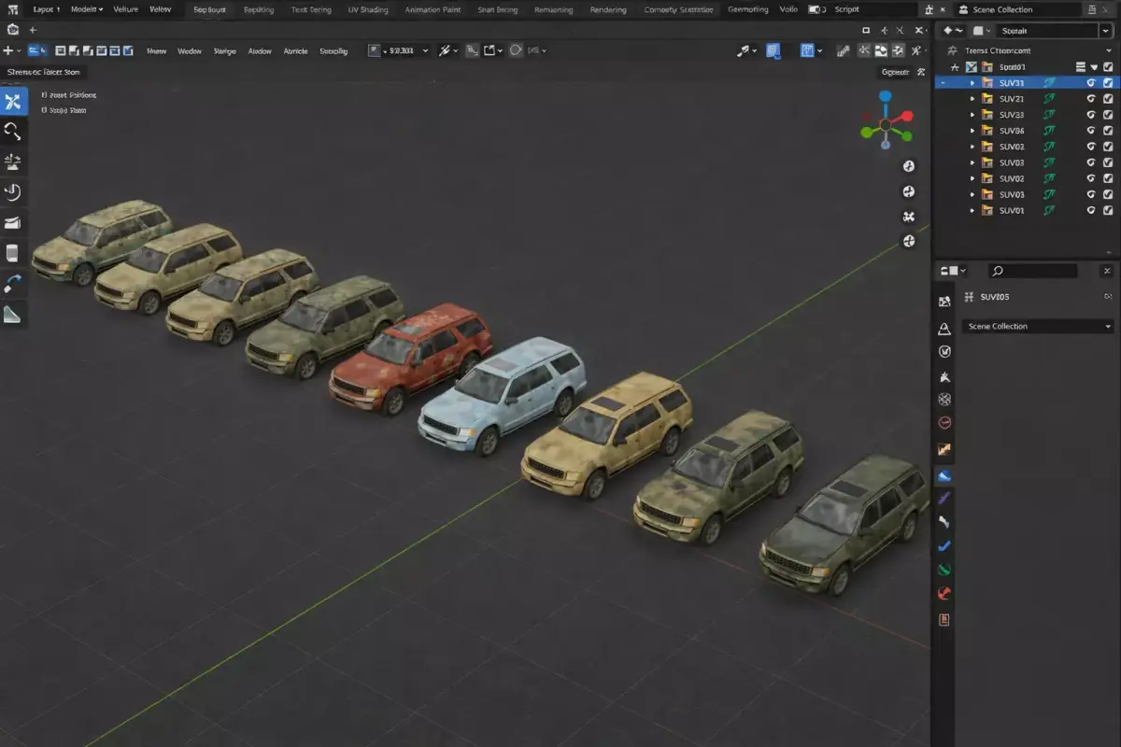Open the topmost properties tab icon beside SUV205
This screenshot has height=747, width=1121.
(944, 301)
